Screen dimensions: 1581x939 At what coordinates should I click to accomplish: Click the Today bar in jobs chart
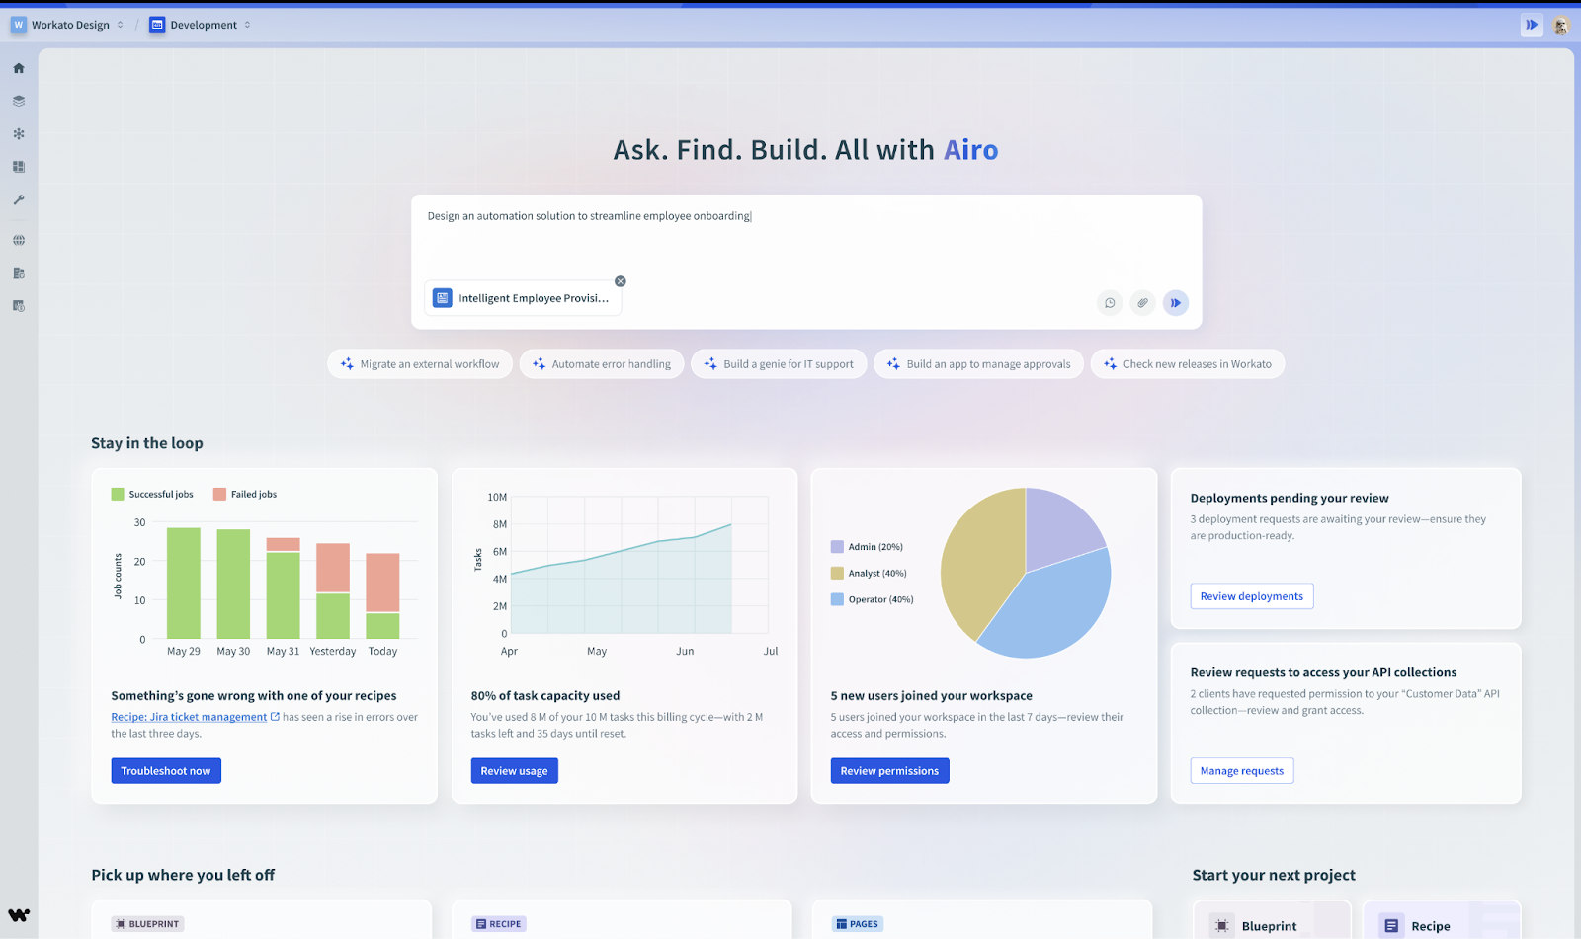pyautogui.click(x=382, y=596)
